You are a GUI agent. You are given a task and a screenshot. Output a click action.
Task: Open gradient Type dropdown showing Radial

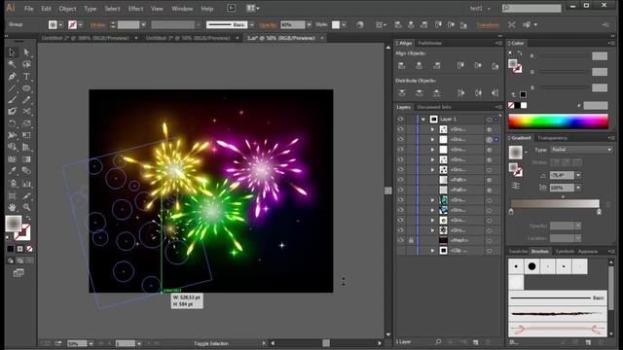coord(581,150)
